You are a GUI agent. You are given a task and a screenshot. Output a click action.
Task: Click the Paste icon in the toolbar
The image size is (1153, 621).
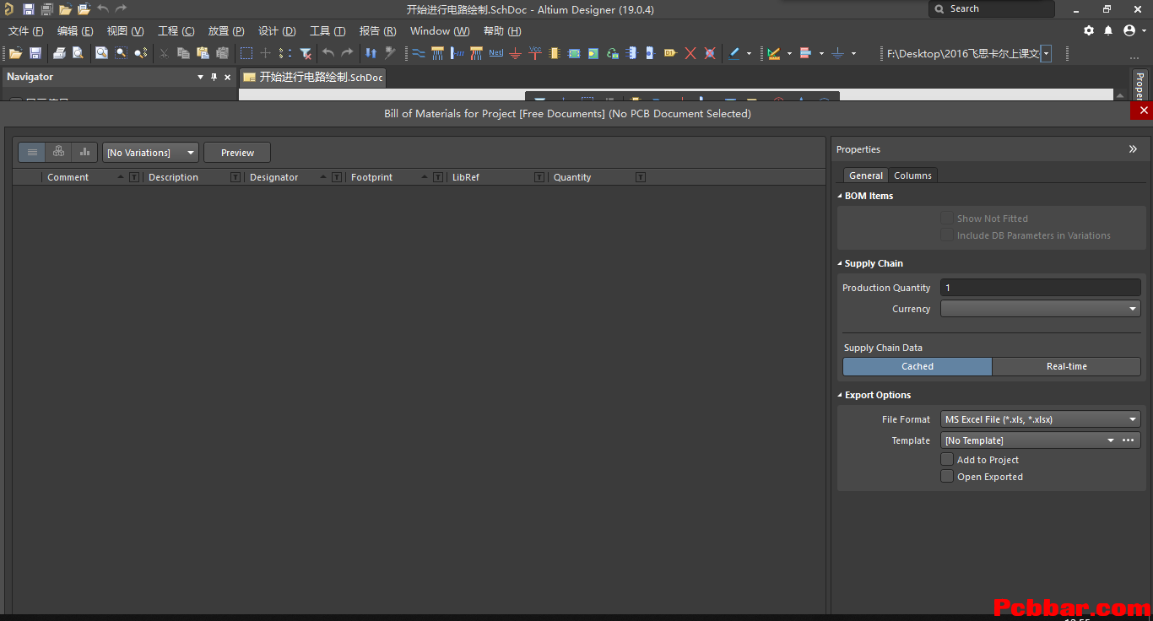coord(203,53)
